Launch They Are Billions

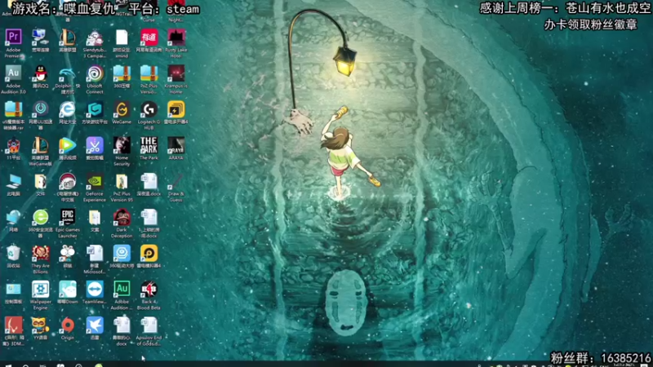click(40, 254)
